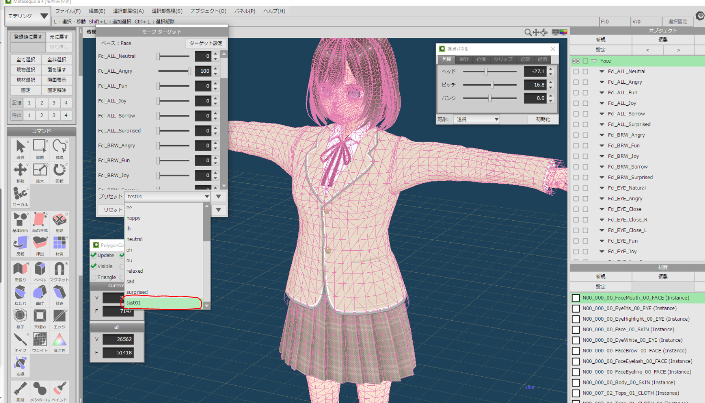Select the 面張り face bridging tool
The width and height of the screenshot is (705, 403).
coord(20,271)
